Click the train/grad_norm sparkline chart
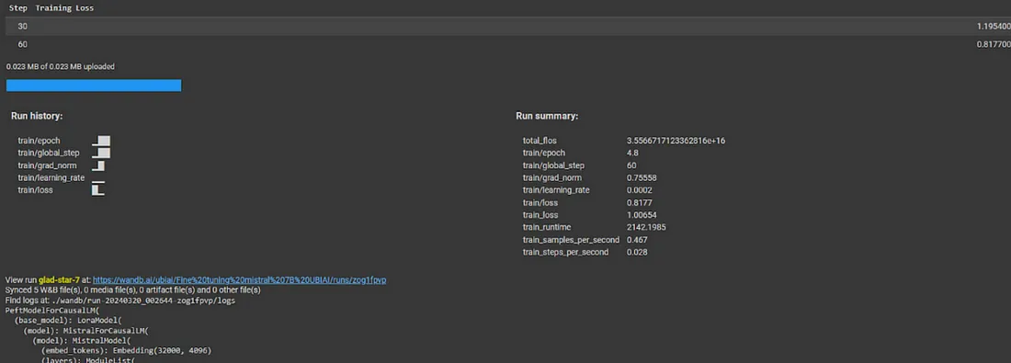1011x363 pixels. click(x=98, y=165)
